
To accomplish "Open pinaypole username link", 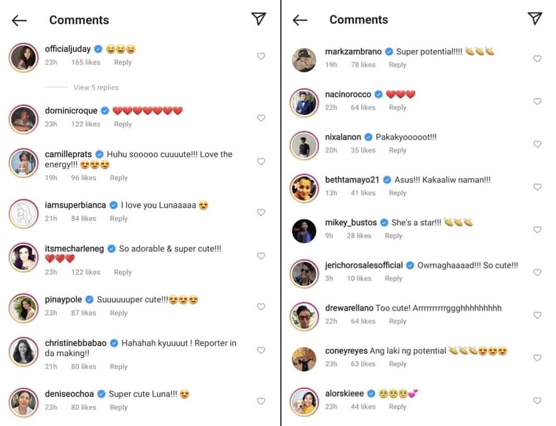I will coord(64,299).
